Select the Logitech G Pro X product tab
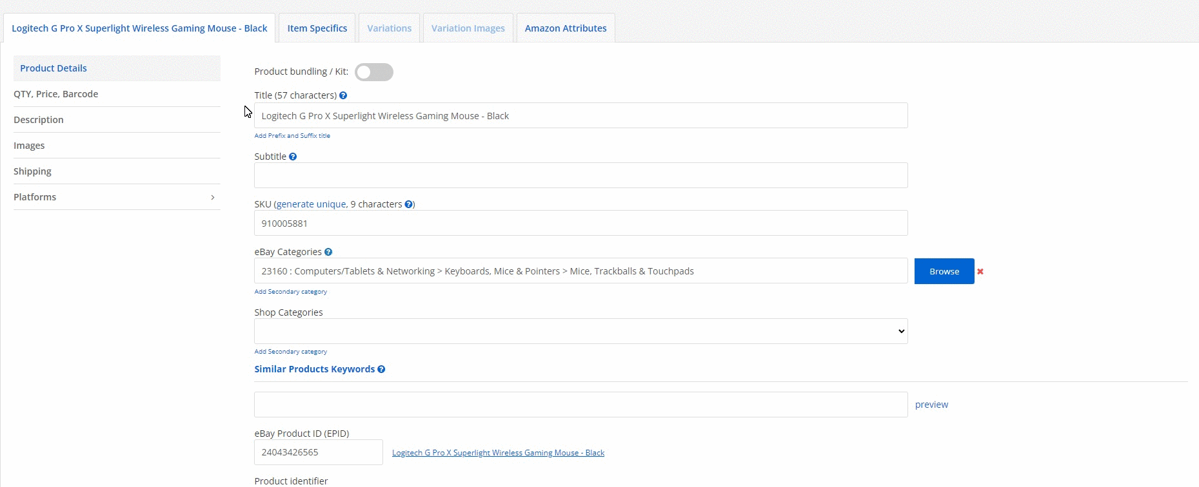This screenshot has height=487, width=1199. 139,28
